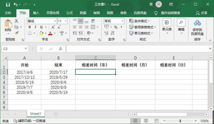Viewport: 214px width, 124px height.
Task: Click Decrease Indent icon
Action: pyautogui.click(x=75, y=33)
